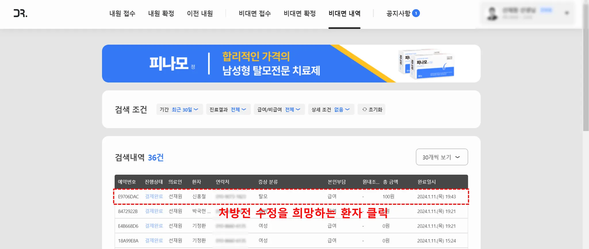The image size is (589, 249).
Task: Click 결제완료 status in 8472922B row
Action: coord(154,211)
